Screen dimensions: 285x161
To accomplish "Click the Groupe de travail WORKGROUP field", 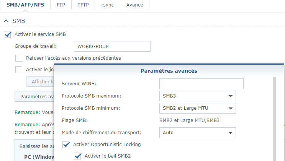I will coord(112,46).
